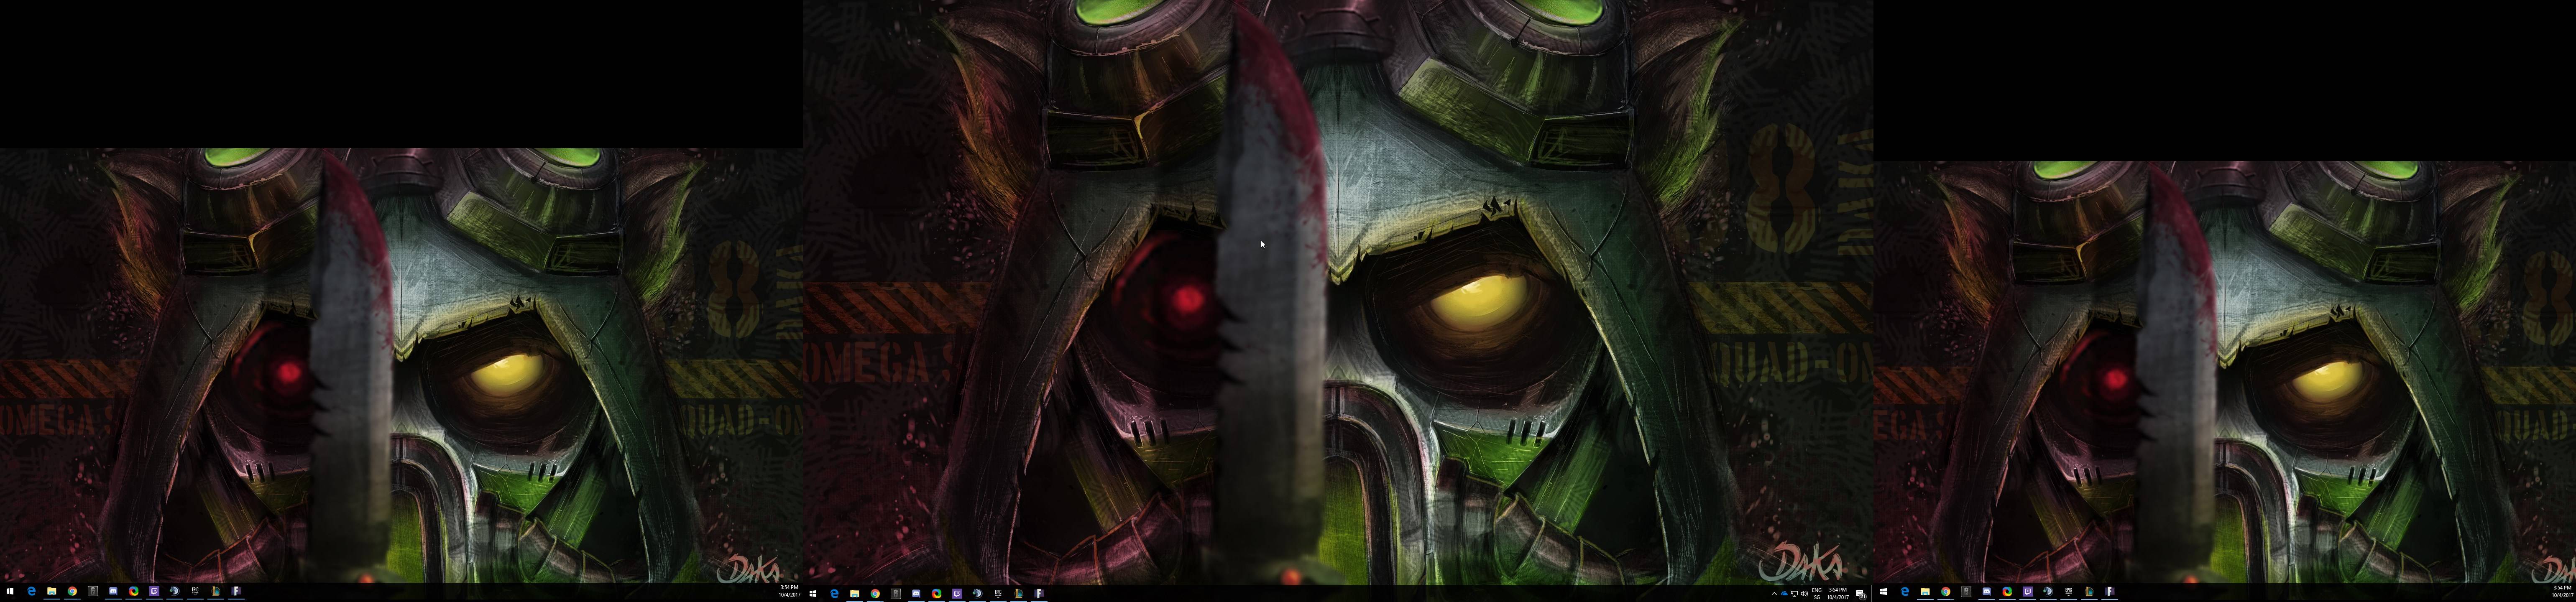Viewport: 2576px width, 602px height.
Task: Open Start menu on the left monitor taskbar
Action: click(x=10, y=591)
